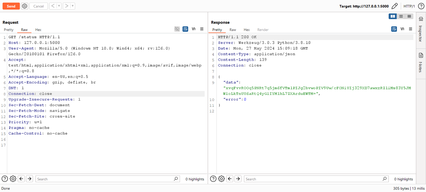Toggle newline display in Response panel
Image resolution: width=426 pixels, height=192 pixels.
[x=402, y=29]
